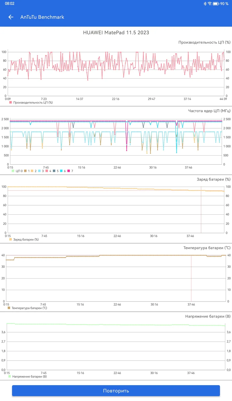The height and width of the screenshot is (401, 232).
Task: Select core 2 light orange legend swatch
Action: tap(32, 171)
